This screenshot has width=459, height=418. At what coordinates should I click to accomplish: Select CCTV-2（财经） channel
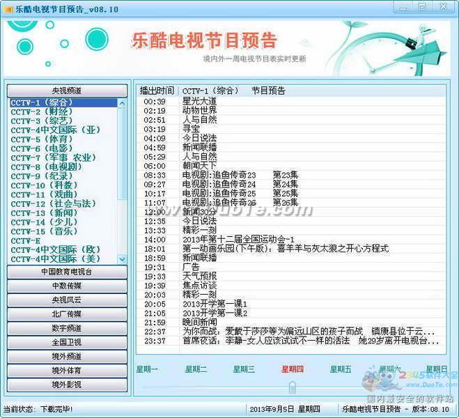click(x=63, y=112)
